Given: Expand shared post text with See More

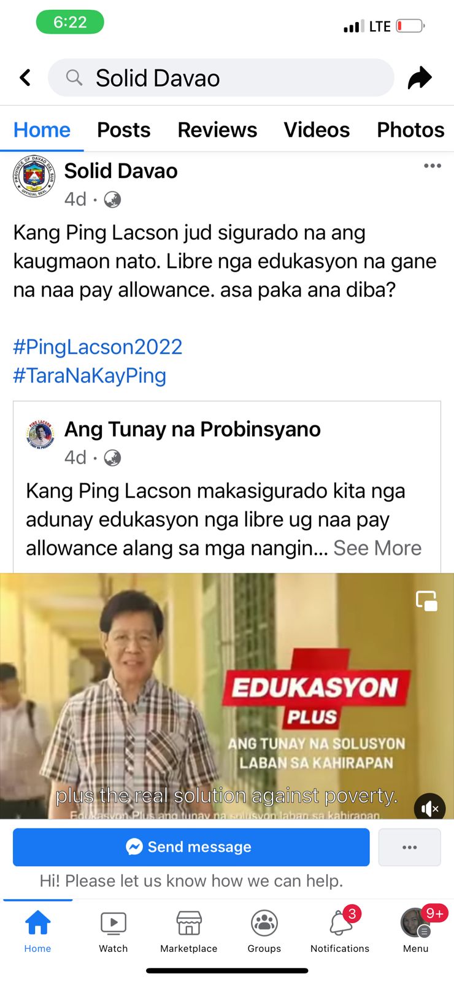Looking at the screenshot, I should tap(377, 548).
